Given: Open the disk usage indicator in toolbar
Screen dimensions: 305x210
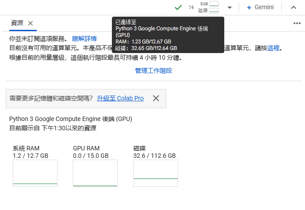Looking at the screenshot, I should 208,11.
